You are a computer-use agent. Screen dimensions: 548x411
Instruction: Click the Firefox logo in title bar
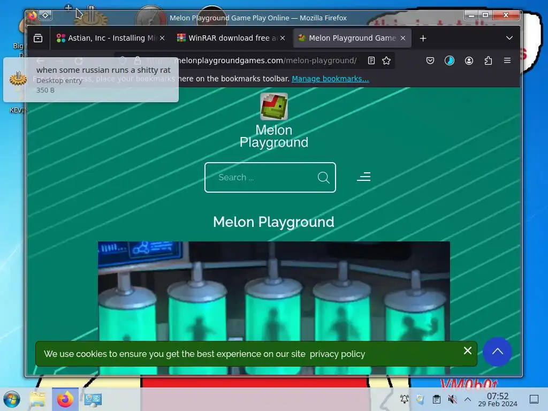(x=33, y=16)
